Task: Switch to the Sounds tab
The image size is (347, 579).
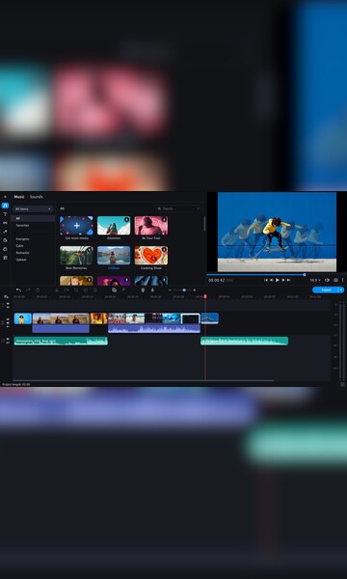Action: click(36, 197)
